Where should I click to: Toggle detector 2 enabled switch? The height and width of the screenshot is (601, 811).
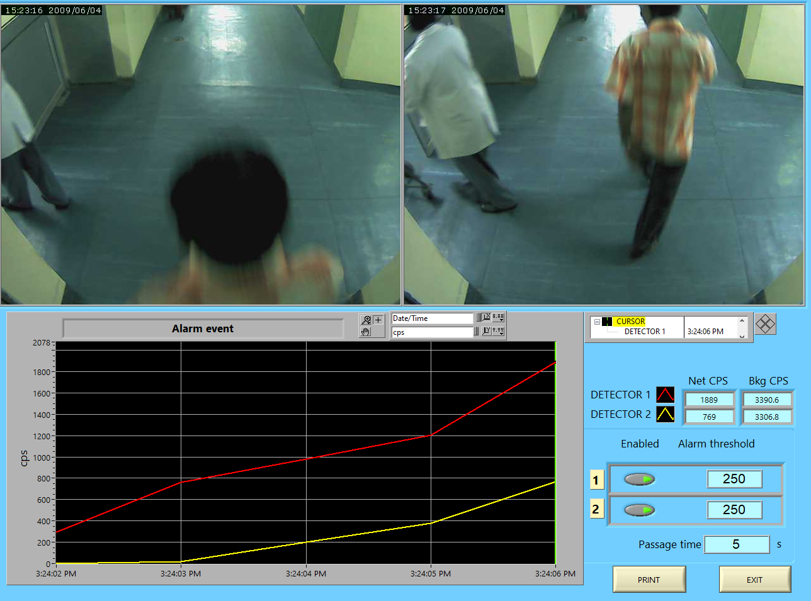(639, 510)
